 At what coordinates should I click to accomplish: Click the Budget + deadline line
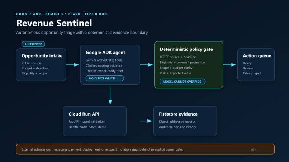(x=35, y=68)
